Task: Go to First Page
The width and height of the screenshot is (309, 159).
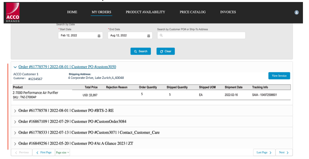Action: (x=44, y=153)
